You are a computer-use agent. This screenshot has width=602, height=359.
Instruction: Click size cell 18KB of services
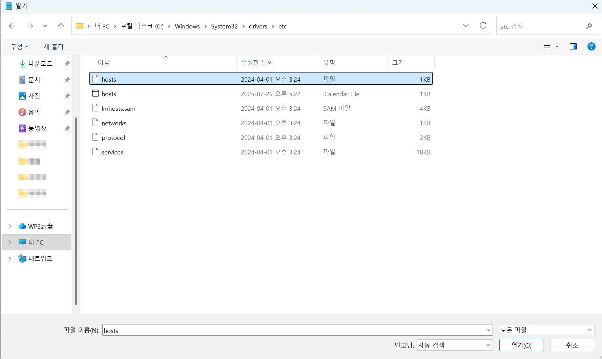[423, 152]
